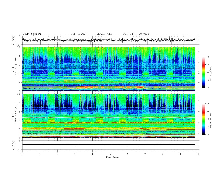
Task: Click the "-3" label on ch.1 colorbar
Action: [x=208, y=57]
